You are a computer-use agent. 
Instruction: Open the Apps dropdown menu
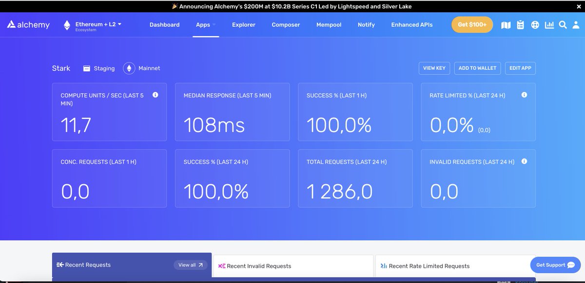(205, 25)
